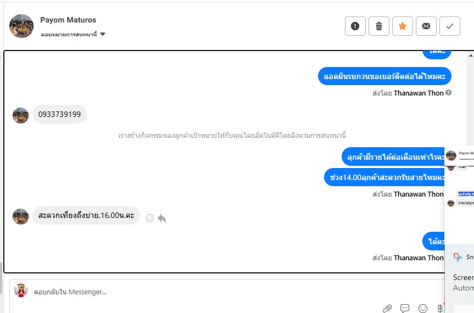Screen dimensions: 474x313
Task: Move conversation to trash
Action: click(379, 26)
